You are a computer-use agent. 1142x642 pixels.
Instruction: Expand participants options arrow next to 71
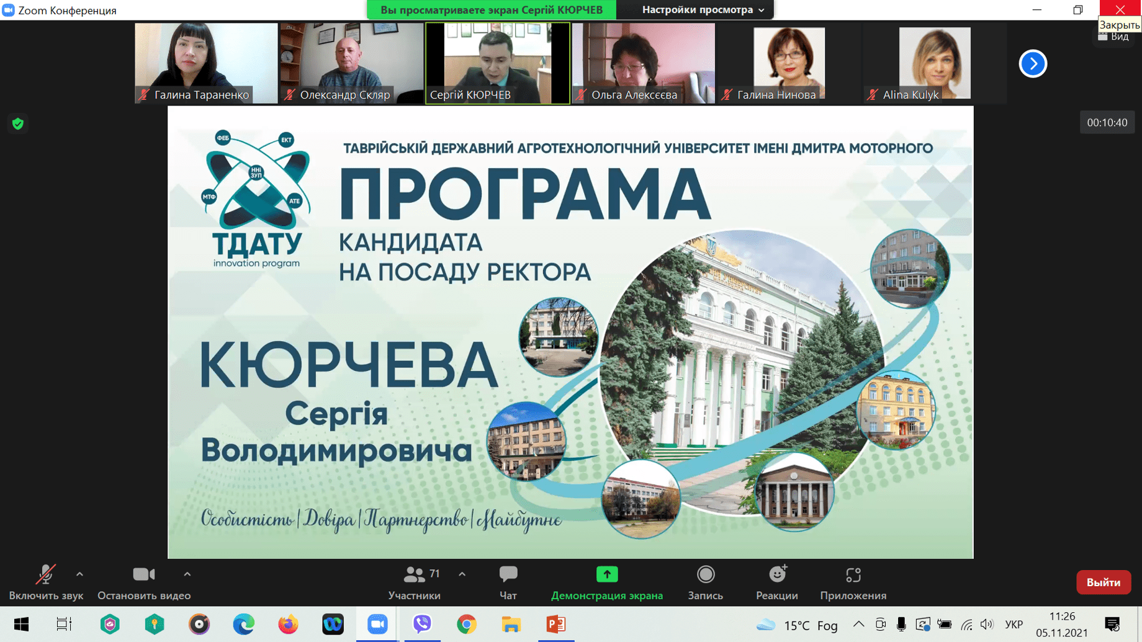point(462,574)
